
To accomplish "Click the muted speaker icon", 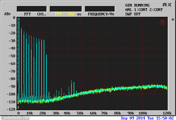I will (170, 5).
